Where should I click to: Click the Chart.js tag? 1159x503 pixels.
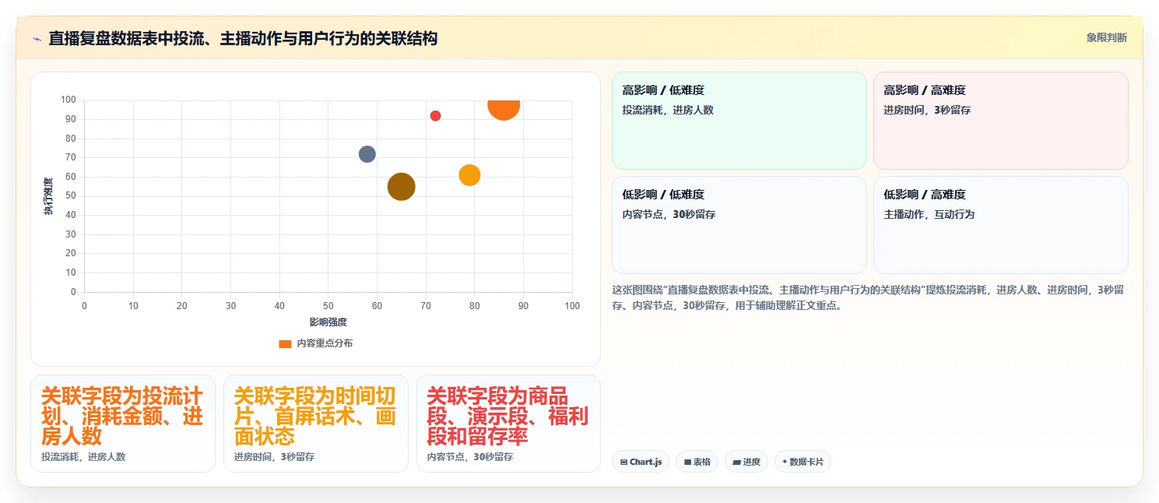tap(641, 462)
